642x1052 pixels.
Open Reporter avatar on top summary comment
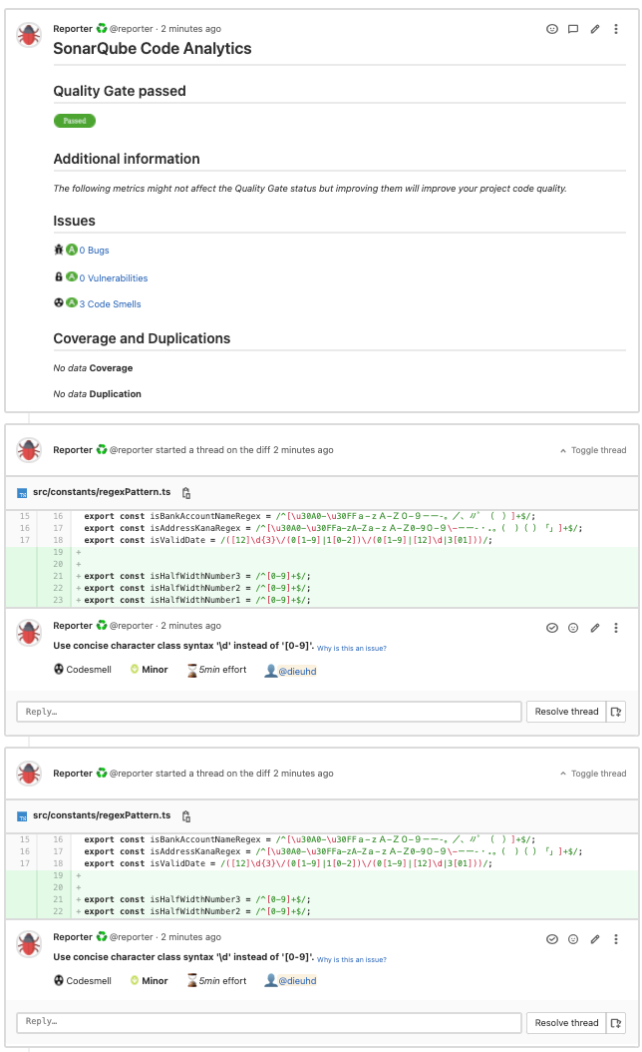coord(29,34)
